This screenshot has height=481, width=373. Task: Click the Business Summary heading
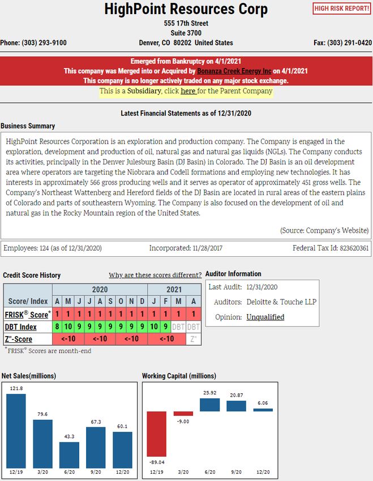point(28,126)
